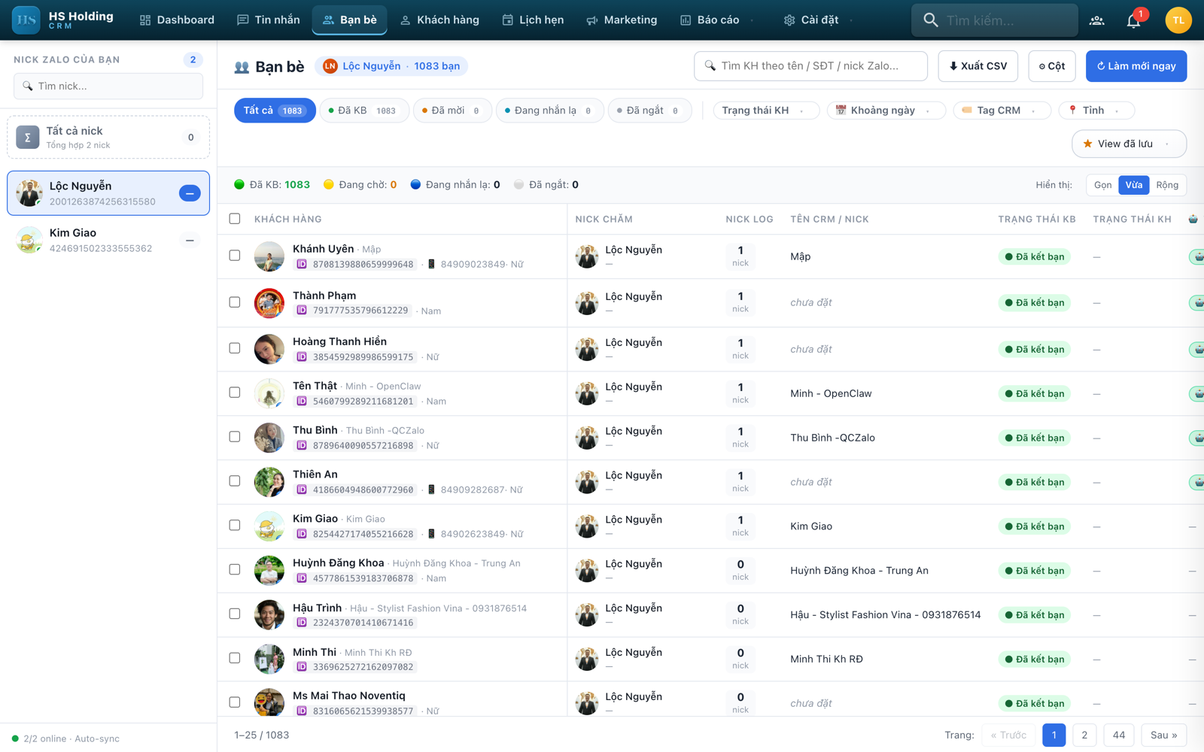Screen dimensions: 1204x752
Task: Check the box for Thu Bình
Action: click(235, 437)
